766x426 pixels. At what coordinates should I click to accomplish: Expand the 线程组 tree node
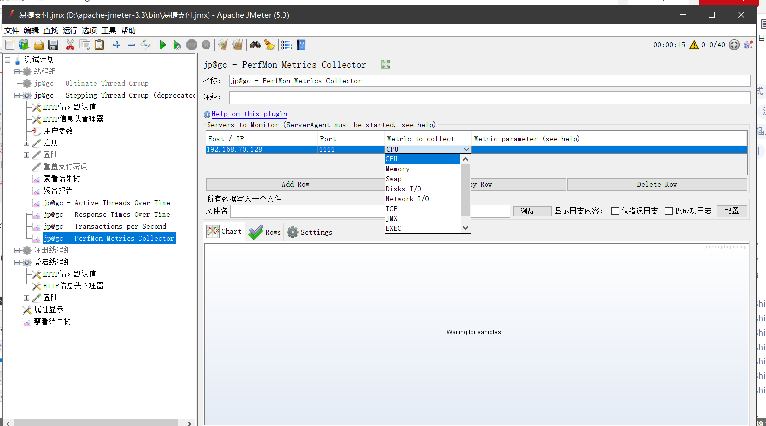17,71
